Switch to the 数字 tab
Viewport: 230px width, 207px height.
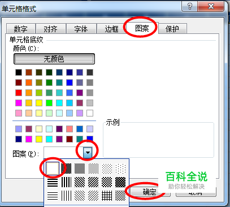click(21, 29)
